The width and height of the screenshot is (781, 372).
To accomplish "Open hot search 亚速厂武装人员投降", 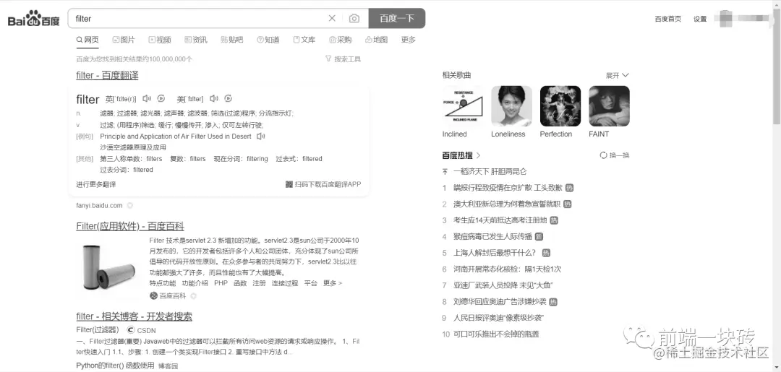I will (503, 285).
